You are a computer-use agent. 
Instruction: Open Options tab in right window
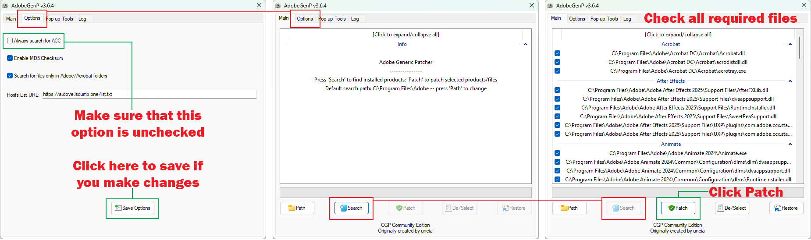click(x=577, y=19)
